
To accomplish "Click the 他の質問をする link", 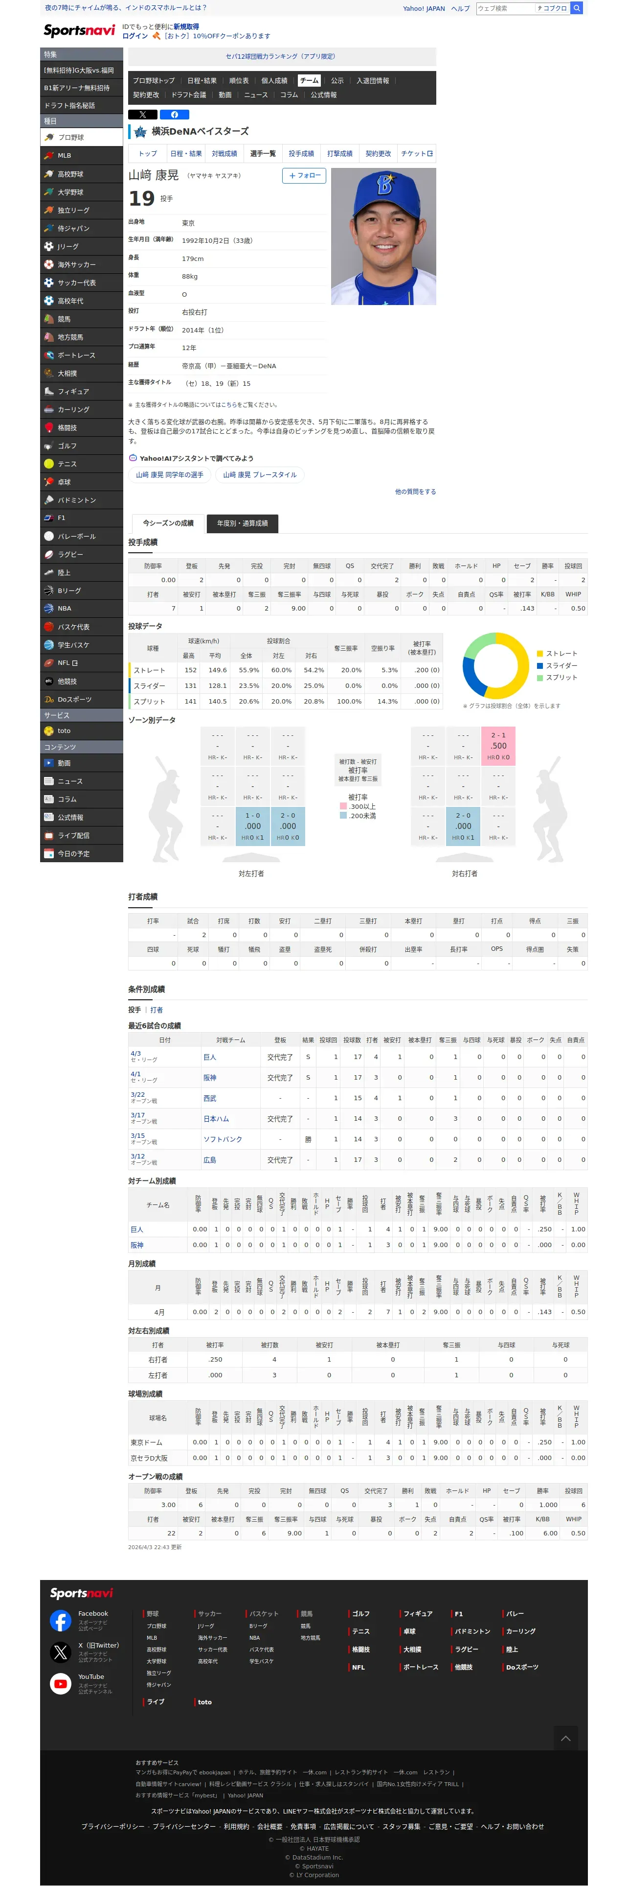I will (x=415, y=491).
